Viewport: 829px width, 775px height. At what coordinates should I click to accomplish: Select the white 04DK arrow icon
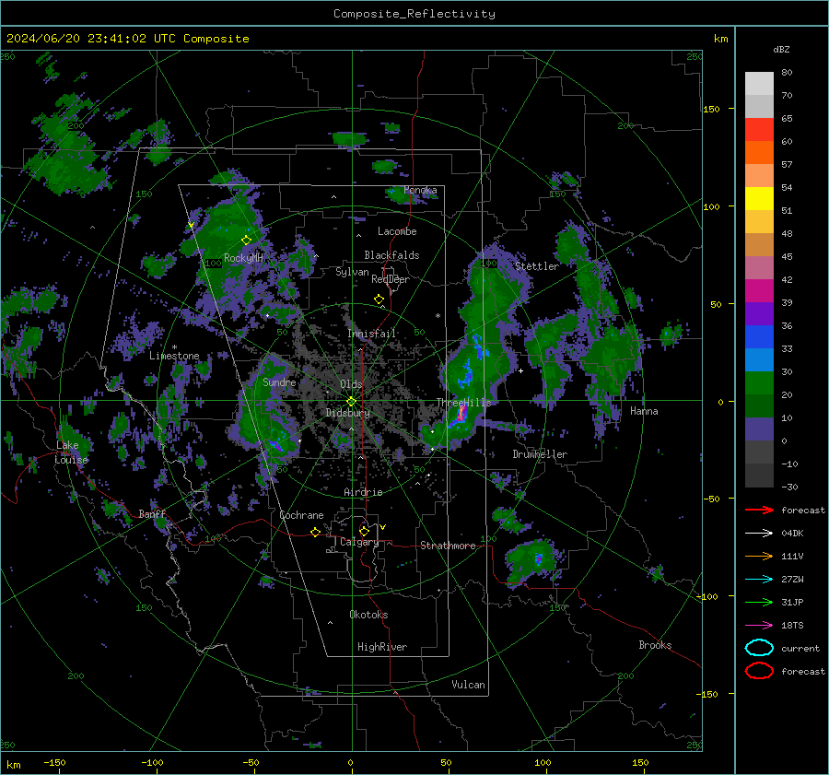pos(759,534)
